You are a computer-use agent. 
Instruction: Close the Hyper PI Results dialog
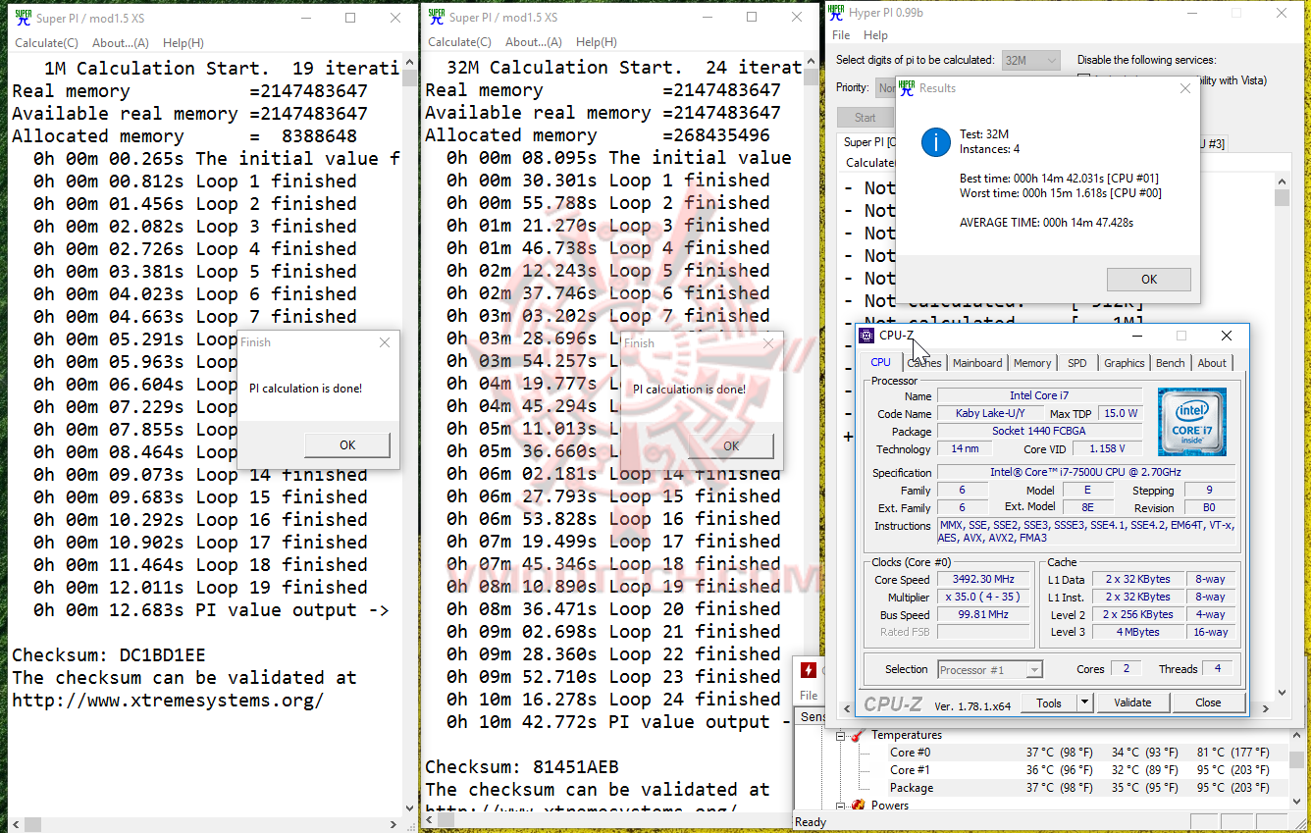click(x=1184, y=88)
